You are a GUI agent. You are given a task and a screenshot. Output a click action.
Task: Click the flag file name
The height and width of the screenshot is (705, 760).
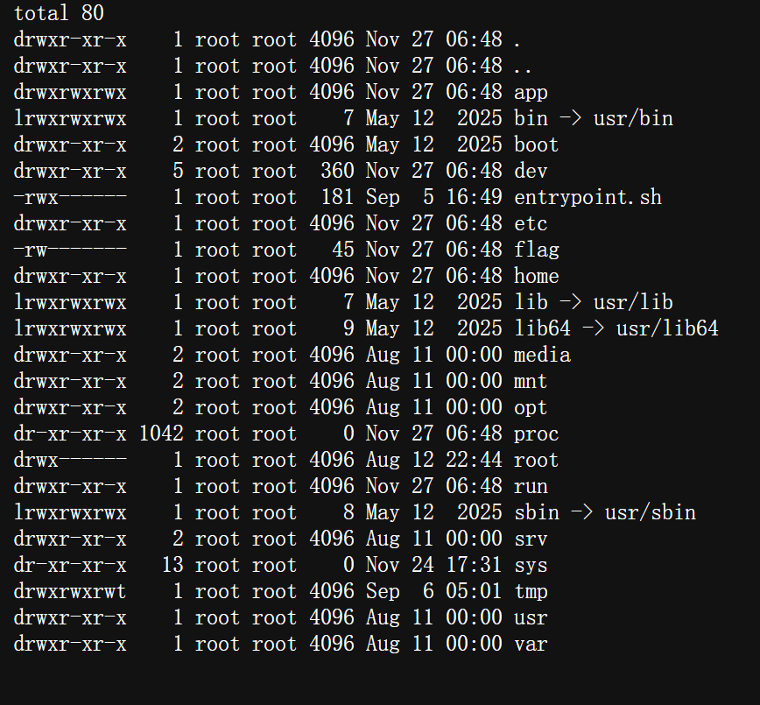[536, 250]
